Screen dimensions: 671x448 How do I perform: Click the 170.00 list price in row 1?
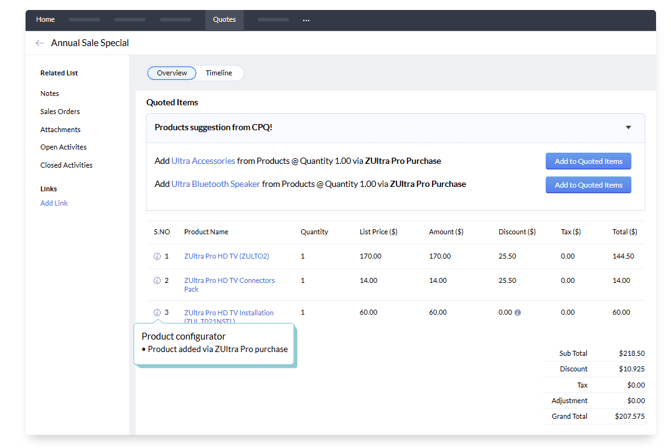[x=370, y=256]
